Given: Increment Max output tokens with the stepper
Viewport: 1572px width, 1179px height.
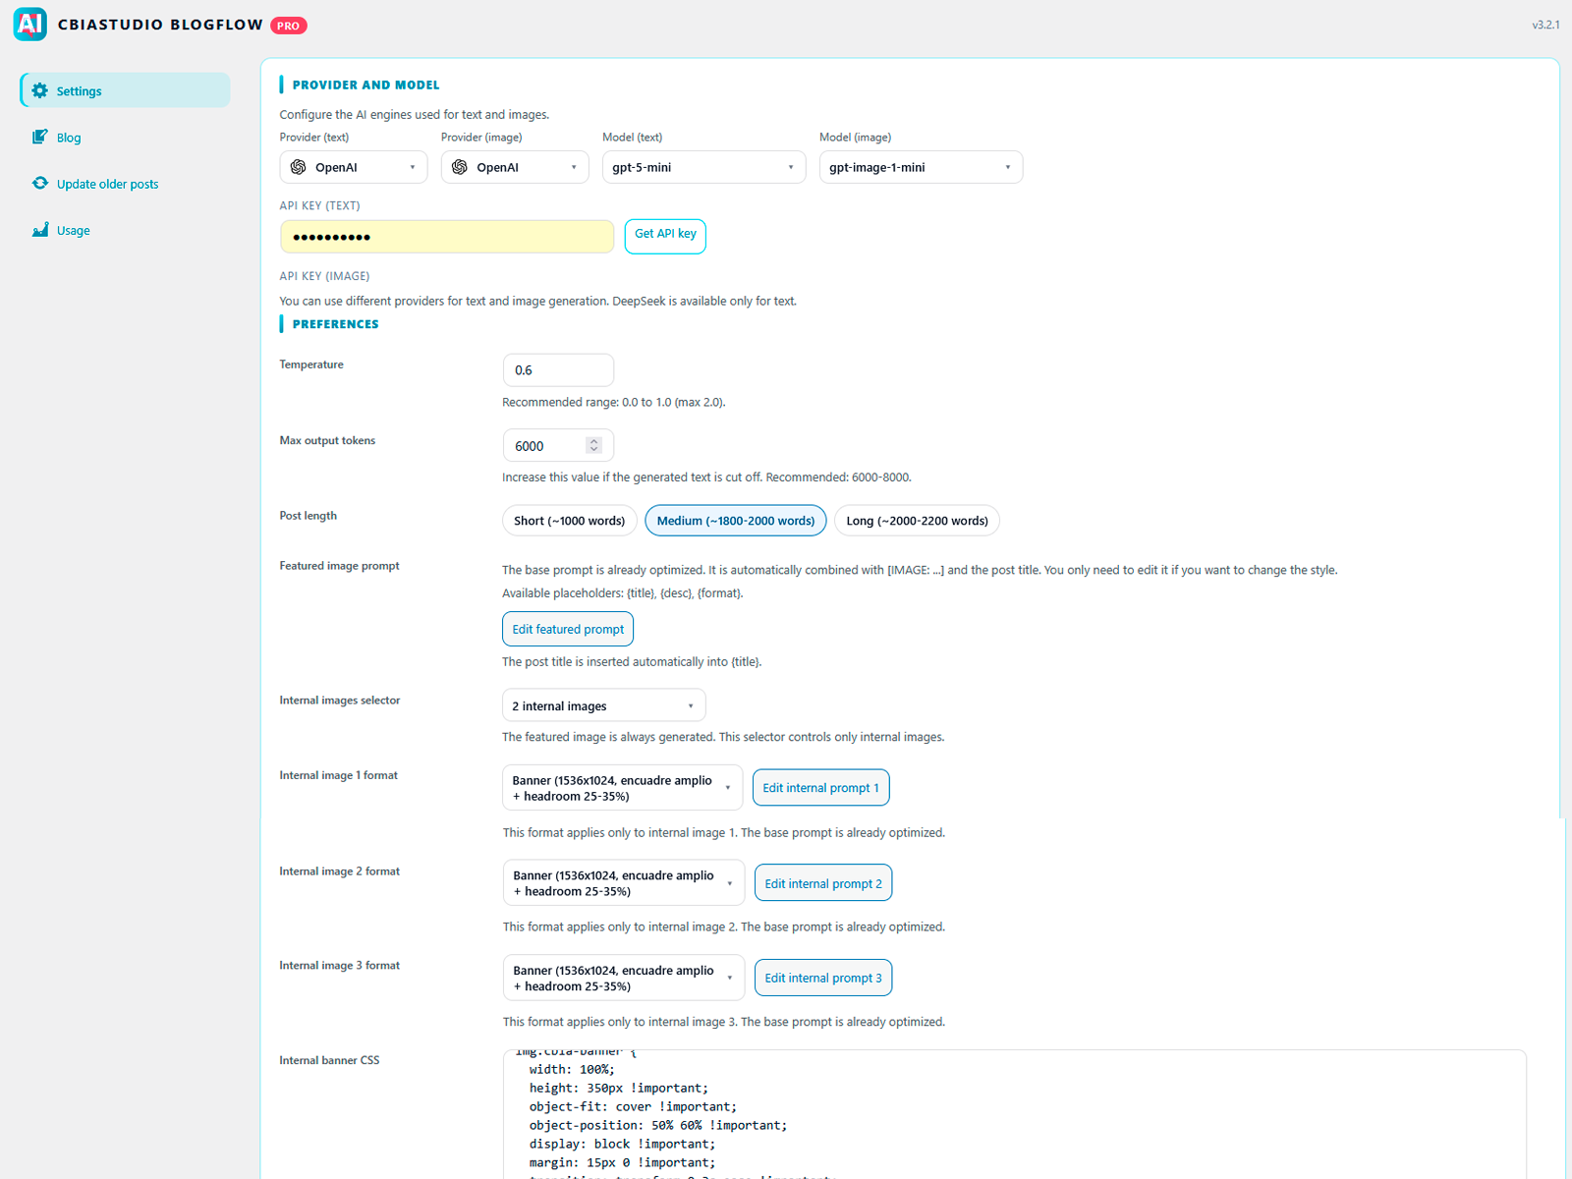Looking at the screenshot, I should (594, 440).
